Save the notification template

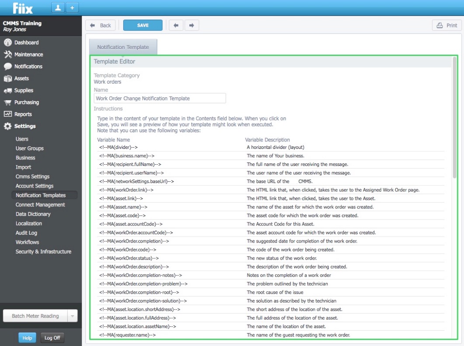pos(143,25)
